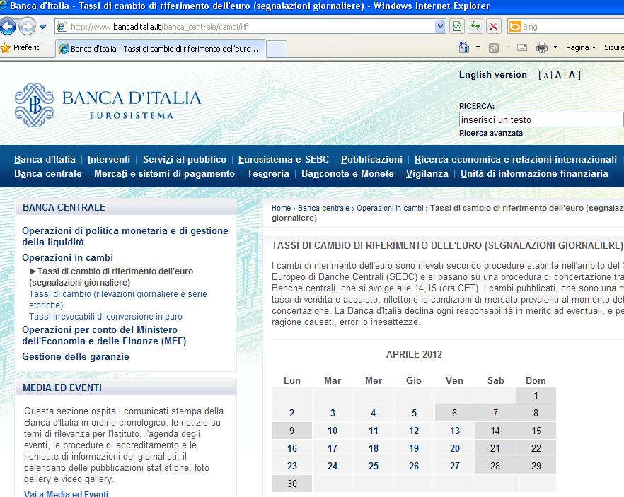The height and width of the screenshot is (497, 624).
Task: Select the Banca d'Italia browser tab
Action: pos(161,49)
